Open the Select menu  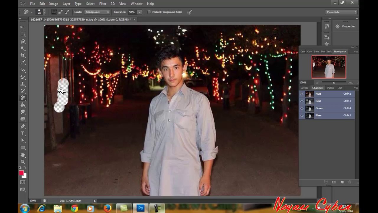90,4
